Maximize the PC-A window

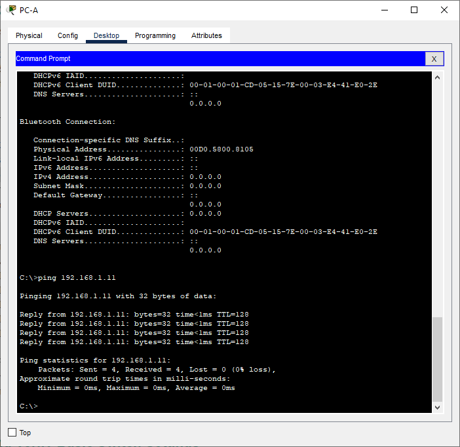pos(414,10)
